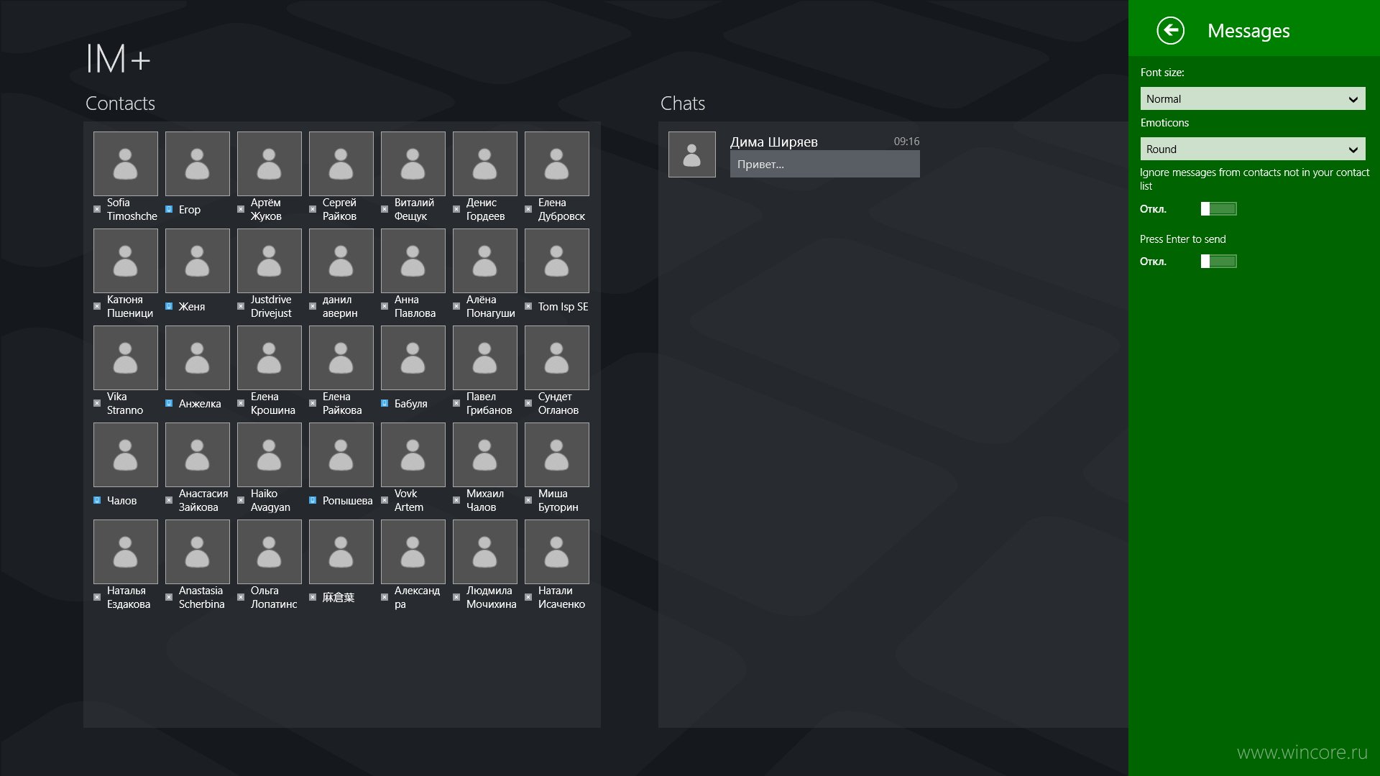Open the Font size dropdown
1380x776 pixels.
[1252, 98]
